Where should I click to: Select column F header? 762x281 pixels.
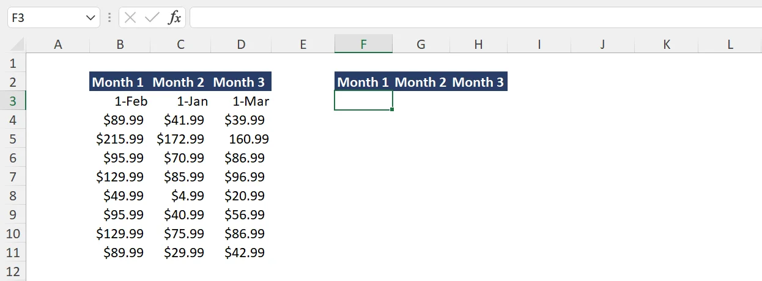(363, 44)
